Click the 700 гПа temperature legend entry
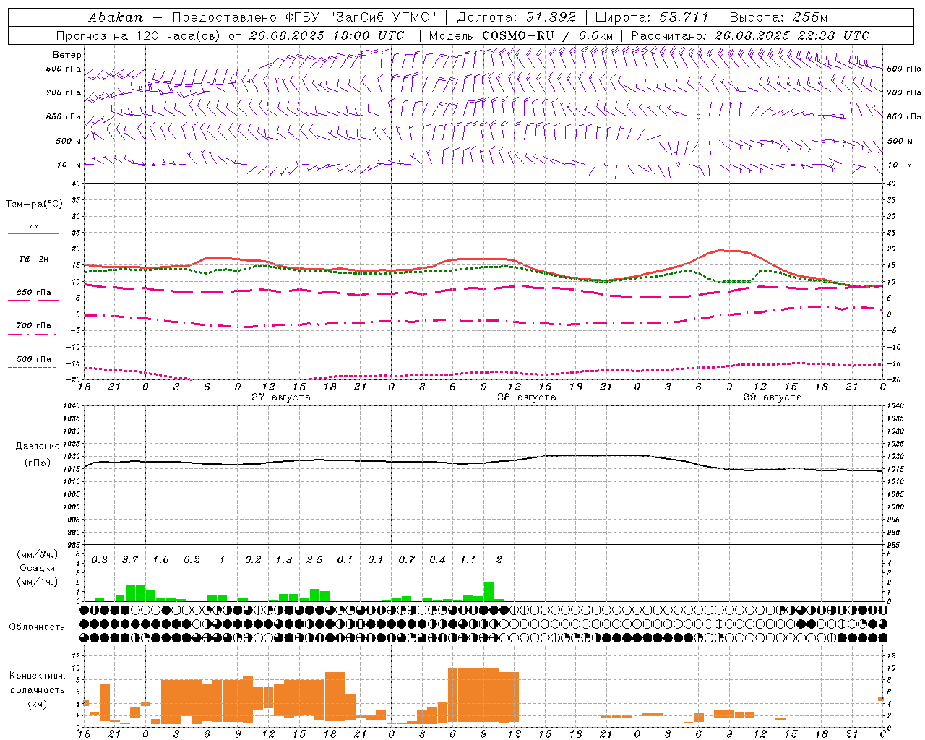The height and width of the screenshot is (740, 925). 34,326
